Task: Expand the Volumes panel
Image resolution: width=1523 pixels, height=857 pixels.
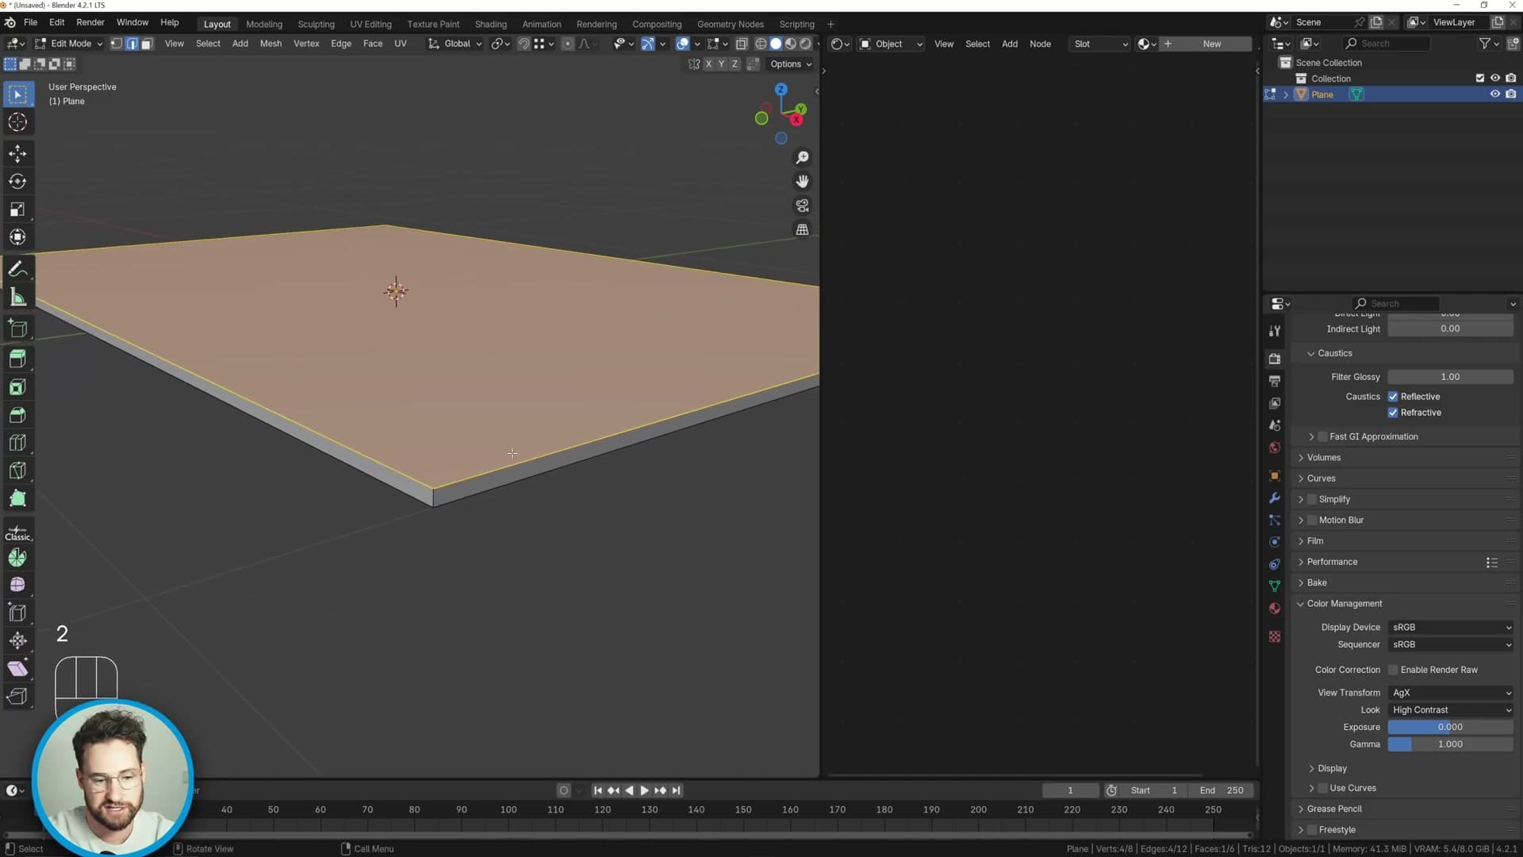Action: 1324,458
